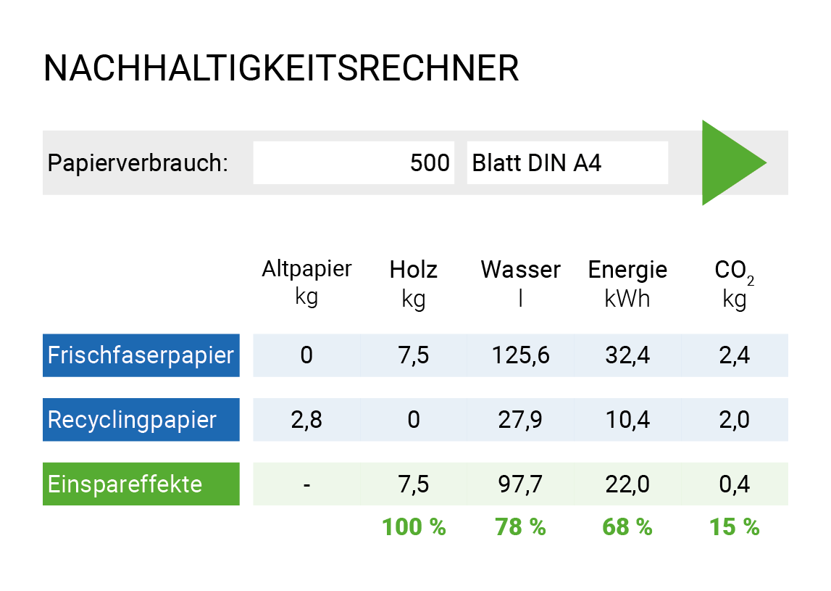831x591 pixels.
Task: Click the 15 % CO2 savings percentage
Action: 734,527
